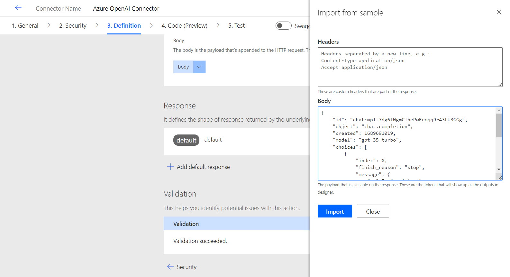This screenshot has height=277, width=510.
Task: Click the blue Import button
Action: point(334,211)
